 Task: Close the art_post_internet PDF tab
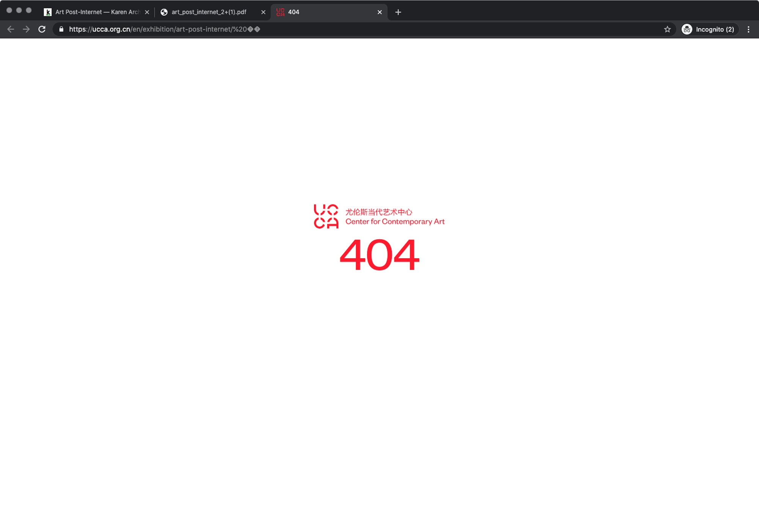[263, 12]
